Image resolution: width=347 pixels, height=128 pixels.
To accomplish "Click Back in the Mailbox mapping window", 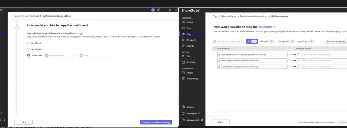I will pos(221,122).
